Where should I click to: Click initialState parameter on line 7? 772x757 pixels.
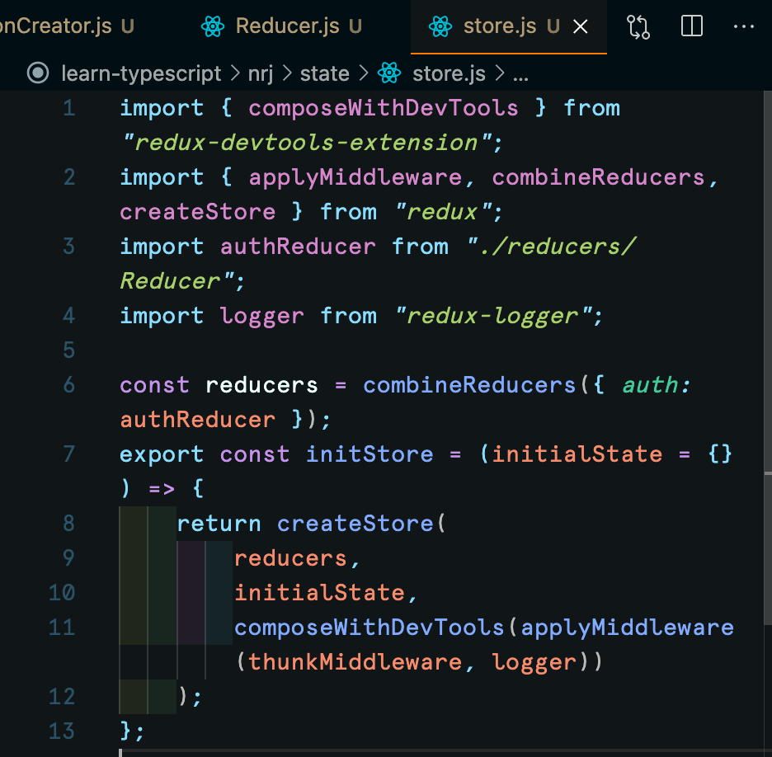click(x=577, y=454)
